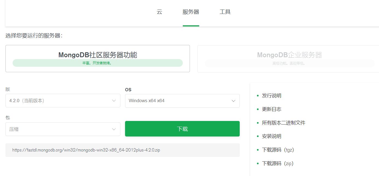Viewport: 379px width, 176px height.
Task: Click the 选择您要运行的服务器 heading text
Action: click(x=34, y=36)
